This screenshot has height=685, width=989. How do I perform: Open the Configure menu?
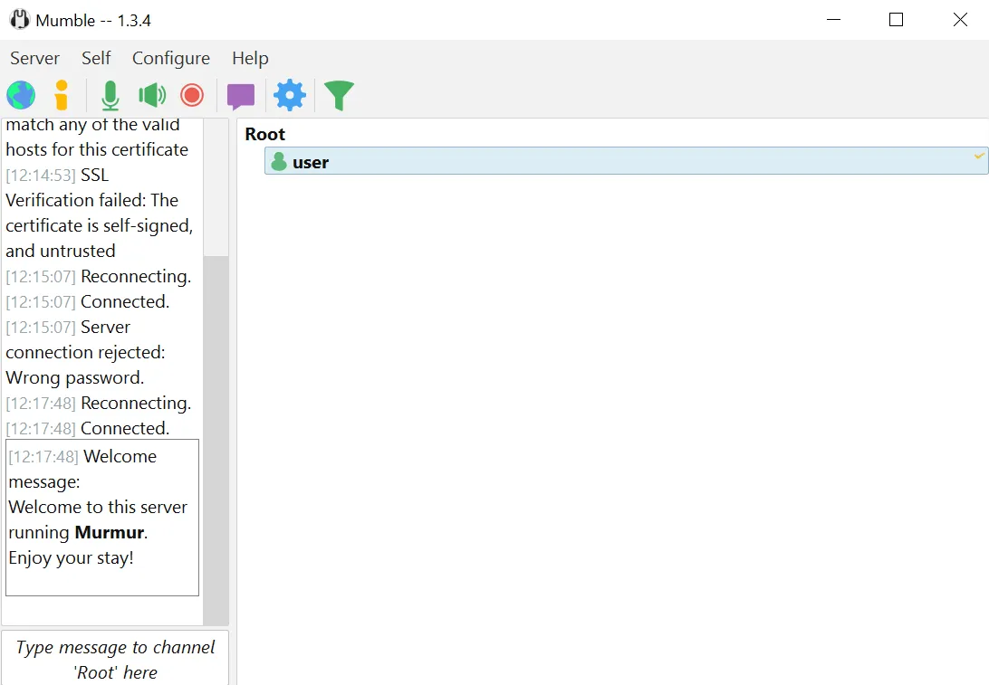[171, 58]
